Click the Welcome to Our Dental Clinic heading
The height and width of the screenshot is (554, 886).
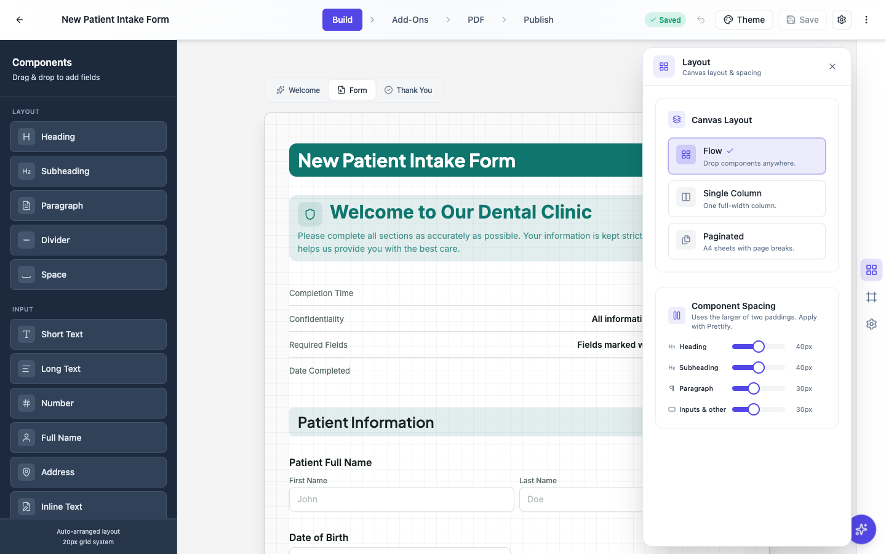pyautogui.click(x=461, y=212)
